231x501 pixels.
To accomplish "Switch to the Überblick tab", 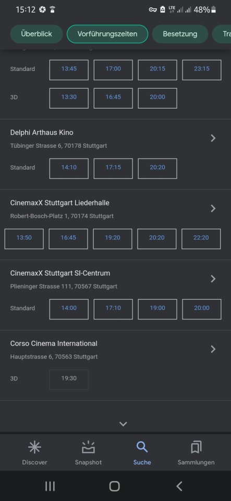I will tap(37, 34).
